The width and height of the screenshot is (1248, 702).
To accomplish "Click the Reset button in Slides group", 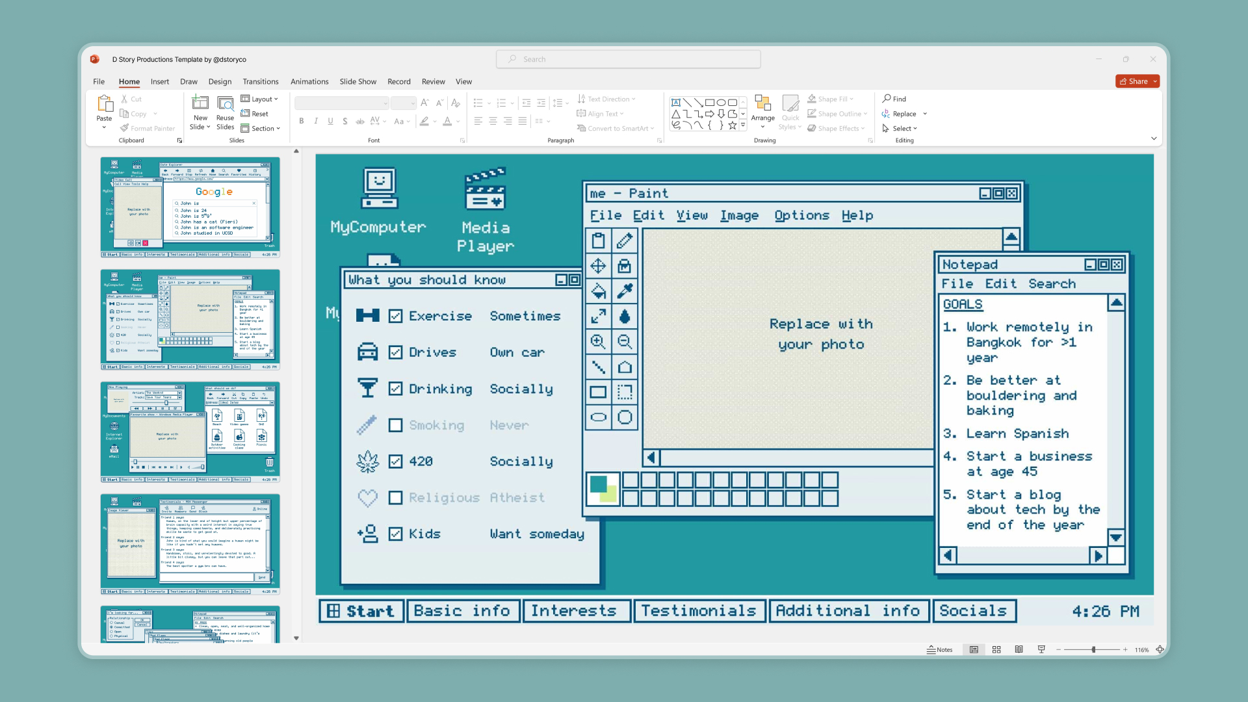I will click(x=256, y=113).
